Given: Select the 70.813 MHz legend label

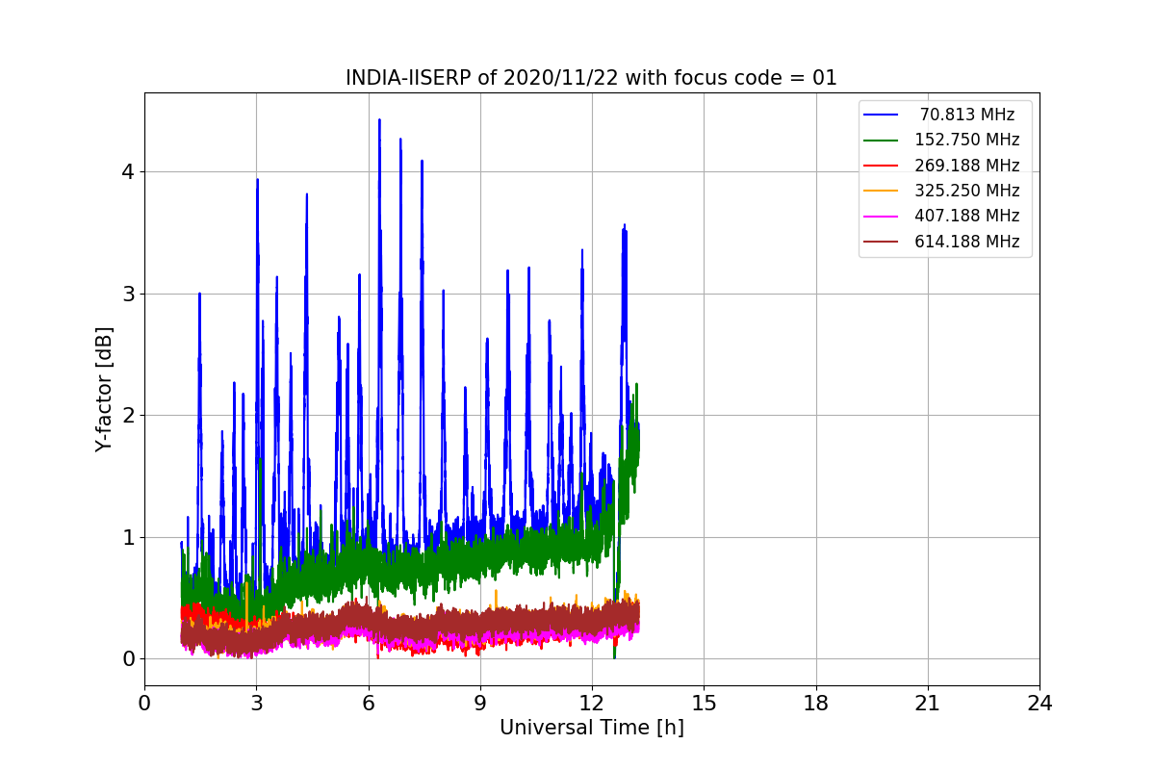Looking at the screenshot, I should 967,115.
